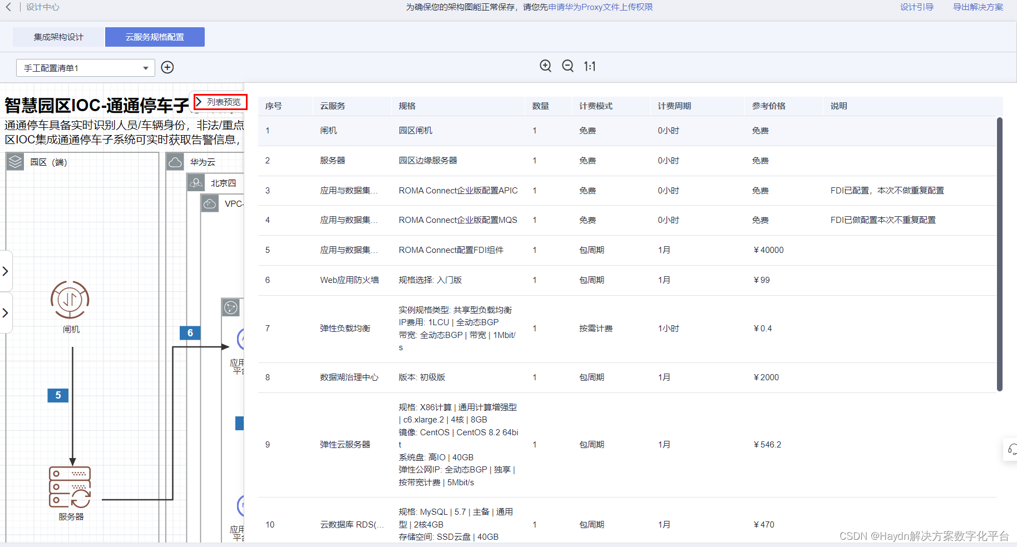Click 导出解决方案 link
The width and height of the screenshot is (1017, 547).
tap(978, 7)
